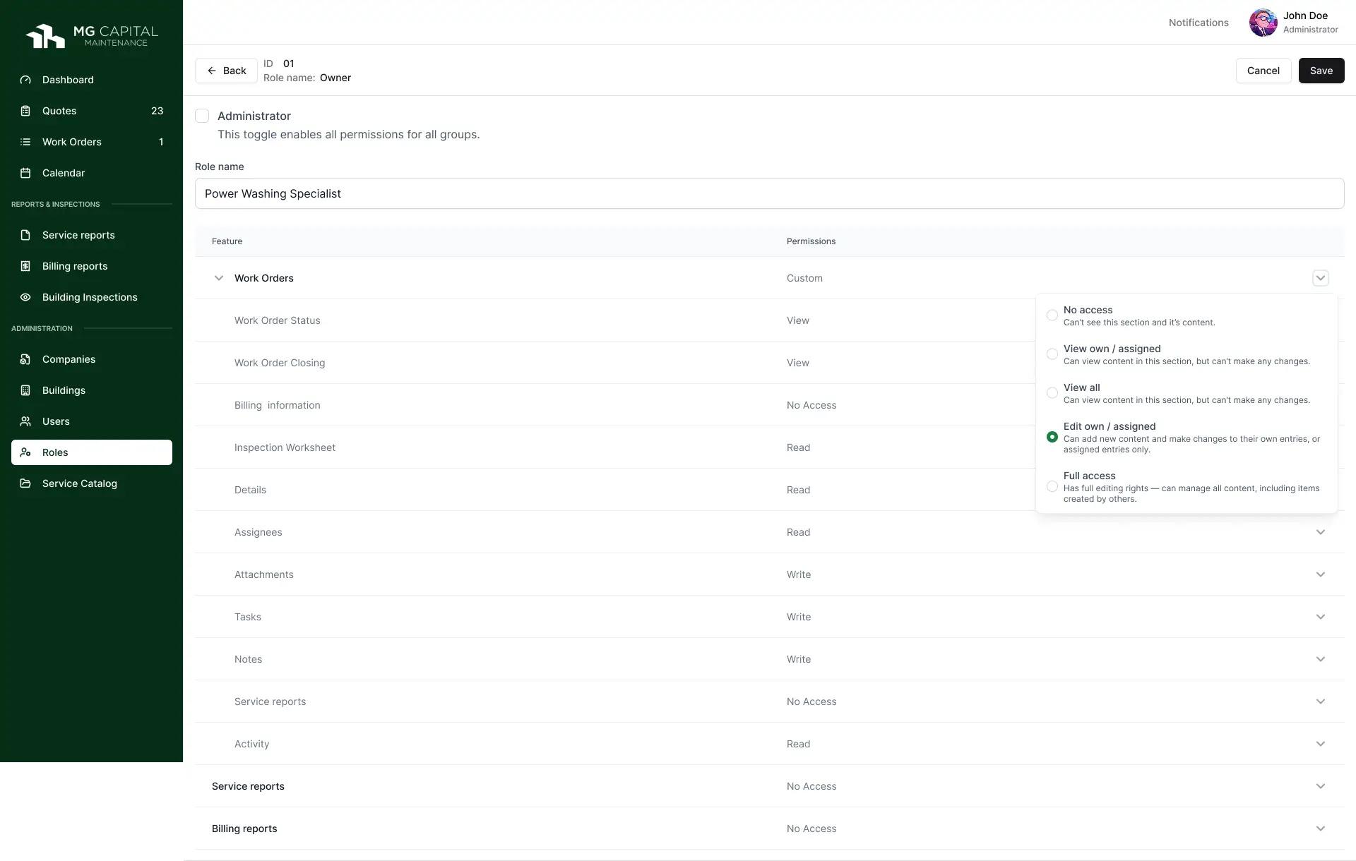Click the Building Inspections eye icon
Screen dimensions: 1356x861
pyautogui.click(x=25, y=297)
